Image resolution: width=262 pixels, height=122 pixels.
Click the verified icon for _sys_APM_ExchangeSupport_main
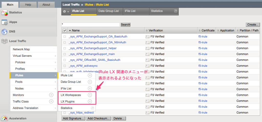(148, 54)
